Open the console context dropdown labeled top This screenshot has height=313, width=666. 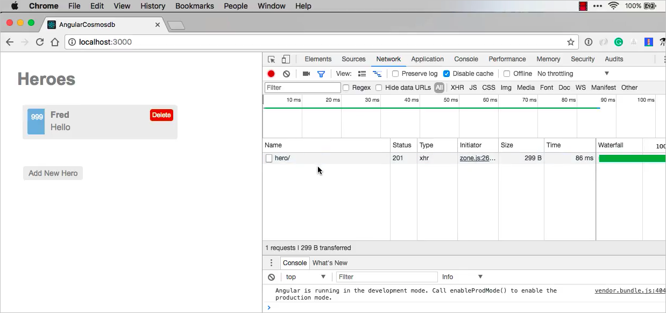point(305,276)
